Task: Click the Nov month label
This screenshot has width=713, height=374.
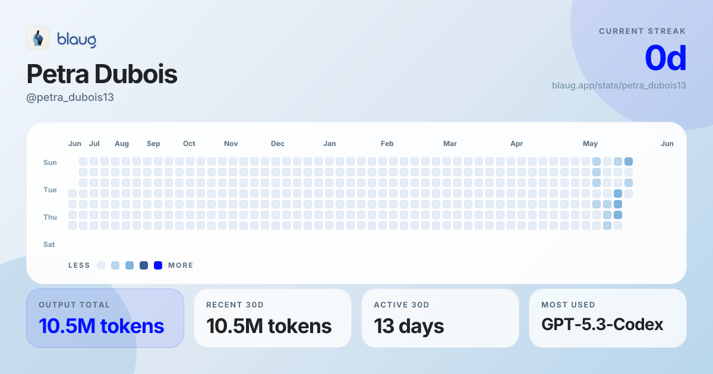Action: (231, 144)
